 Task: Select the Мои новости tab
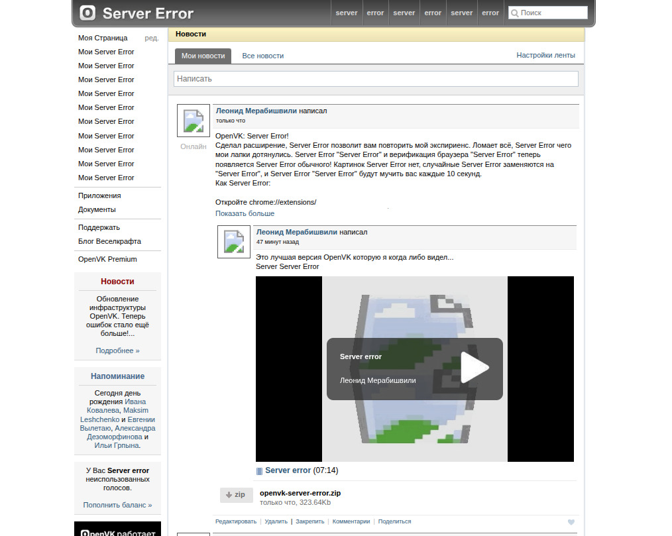tap(203, 56)
